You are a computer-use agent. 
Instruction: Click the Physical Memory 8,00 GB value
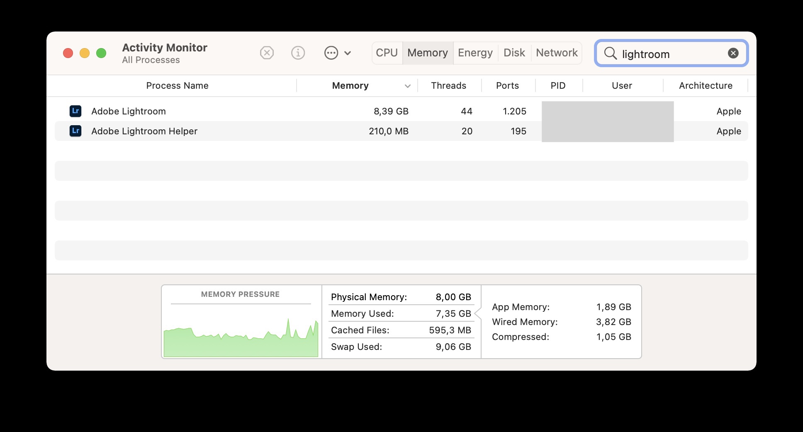coord(453,297)
